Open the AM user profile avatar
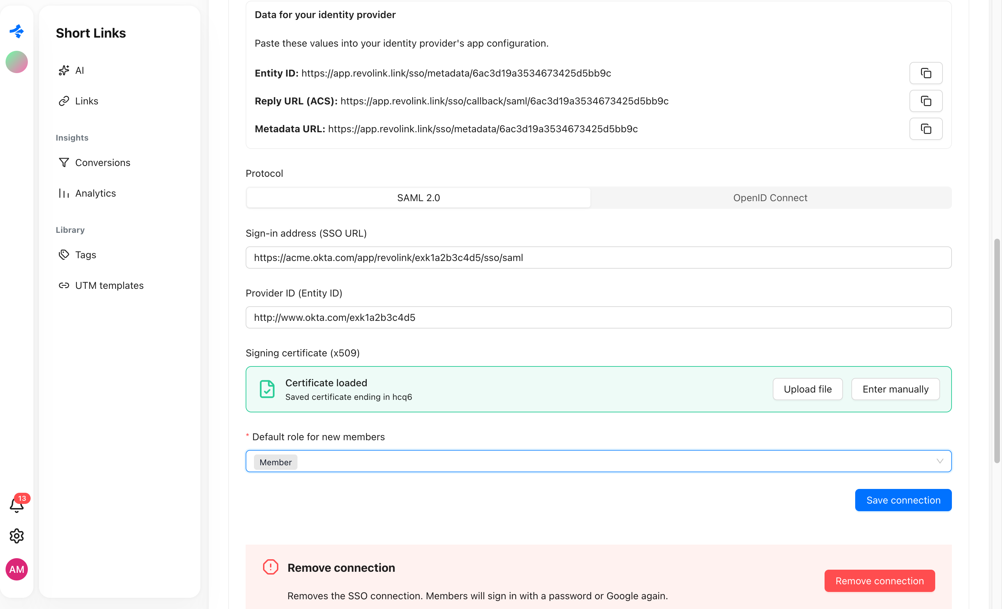The width and height of the screenshot is (1002, 609). pos(17,569)
